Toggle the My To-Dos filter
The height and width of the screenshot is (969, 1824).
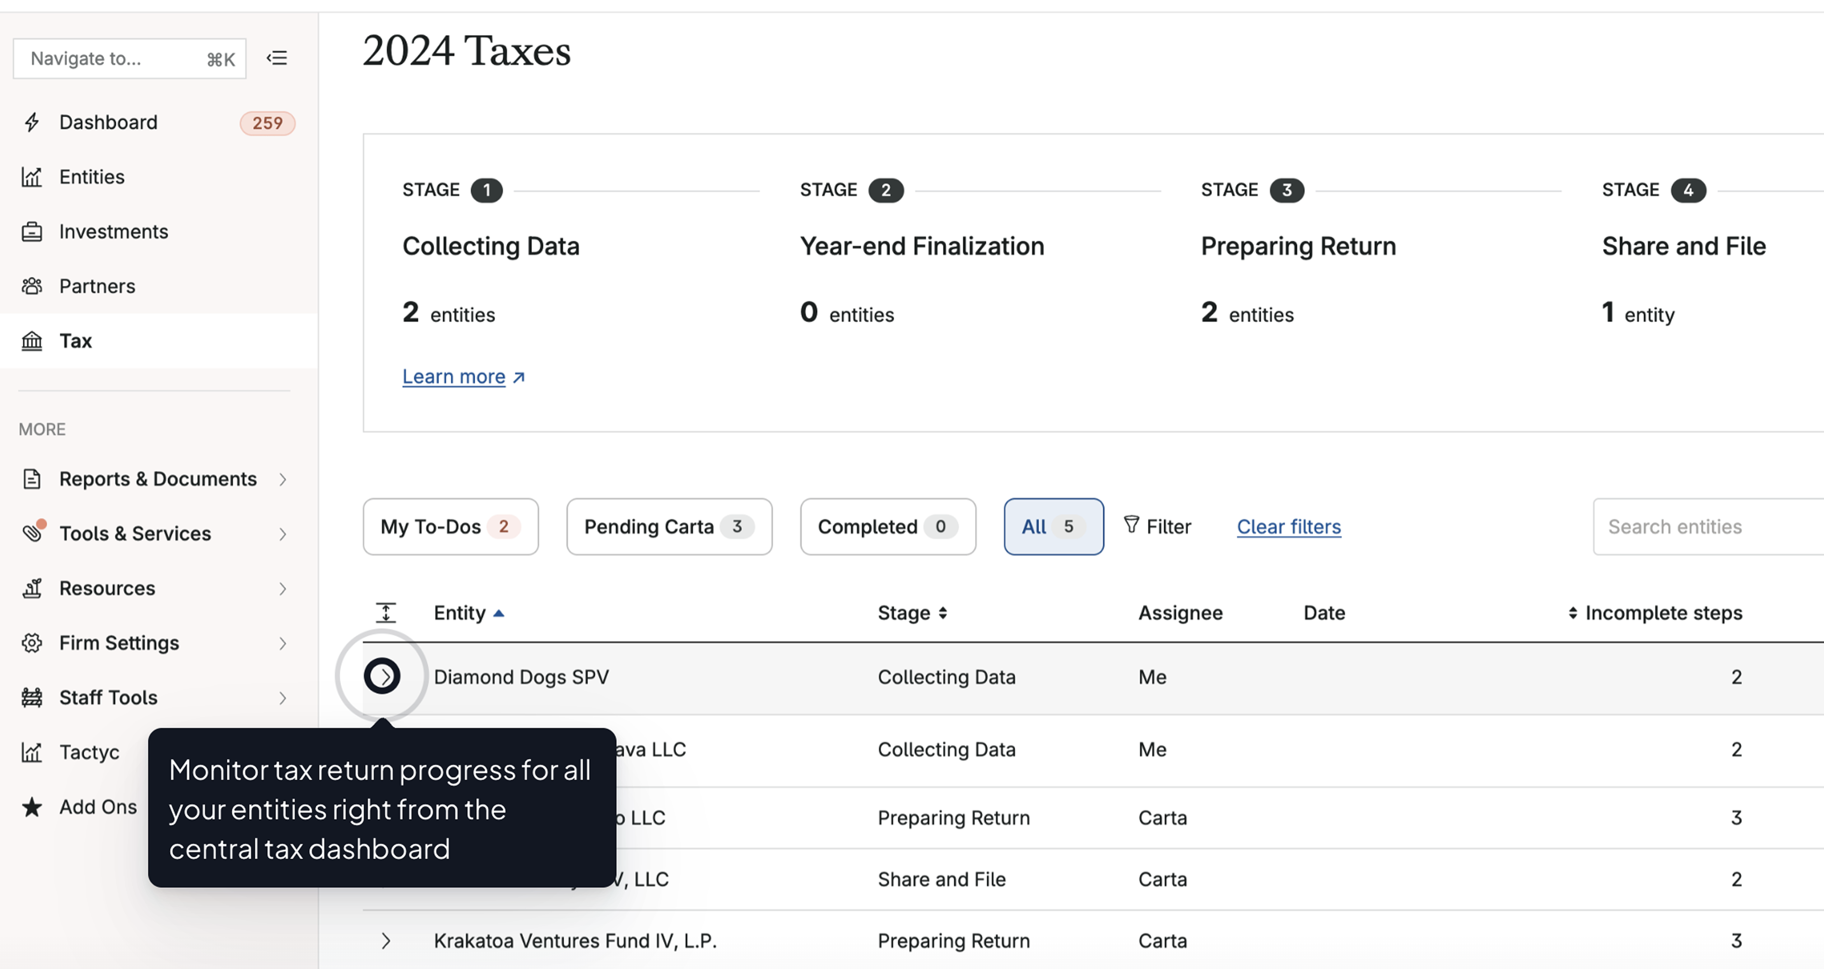(x=451, y=526)
